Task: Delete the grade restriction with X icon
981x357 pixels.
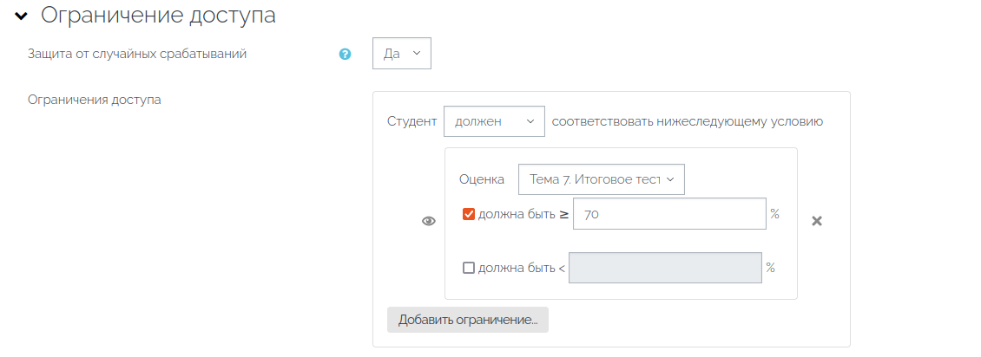Action: (816, 221)
